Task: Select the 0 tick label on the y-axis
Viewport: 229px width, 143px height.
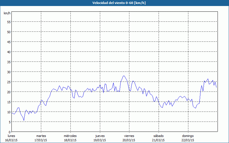Action: coord(9,132)
